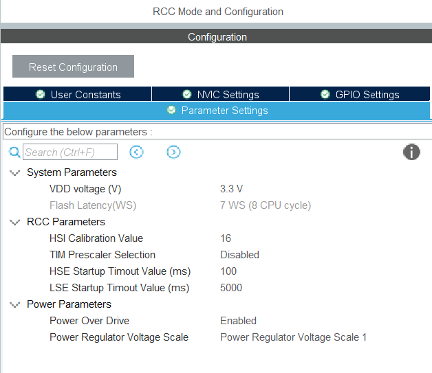Click the green check icon on Parameter Settings
Screen dimensions: 432x373
coord(171,110)
